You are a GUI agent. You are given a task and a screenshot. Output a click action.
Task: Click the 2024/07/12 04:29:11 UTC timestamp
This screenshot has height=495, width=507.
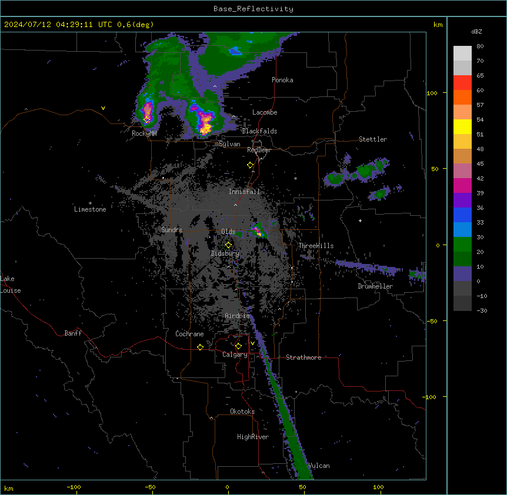52,25
